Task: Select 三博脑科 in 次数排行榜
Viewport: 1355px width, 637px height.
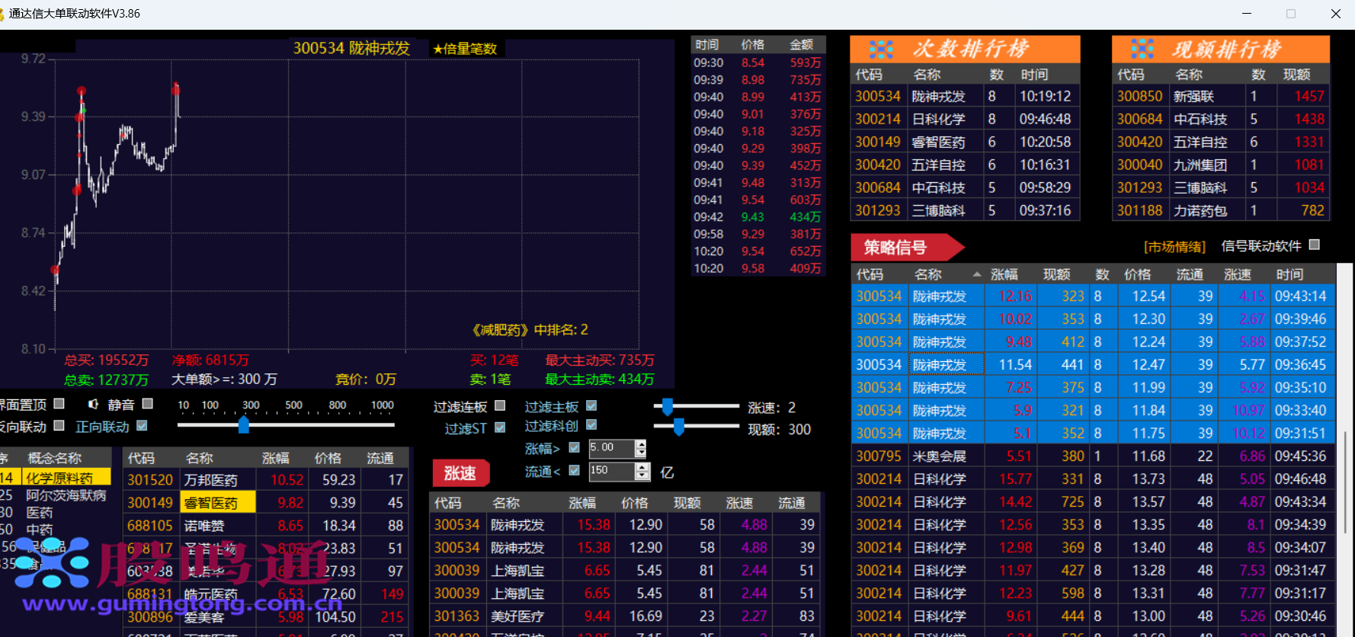Action: pos(965,210)
